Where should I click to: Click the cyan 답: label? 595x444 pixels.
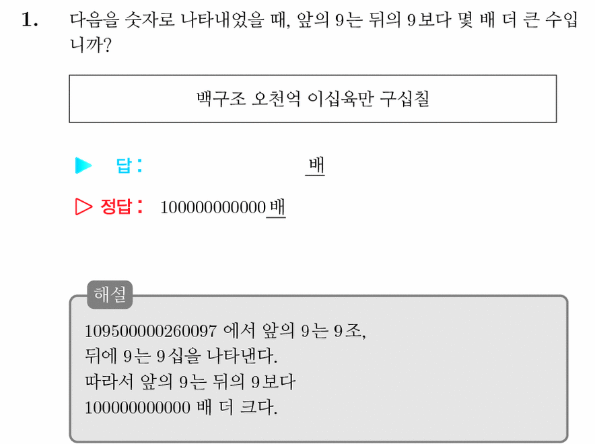[129, 165]
